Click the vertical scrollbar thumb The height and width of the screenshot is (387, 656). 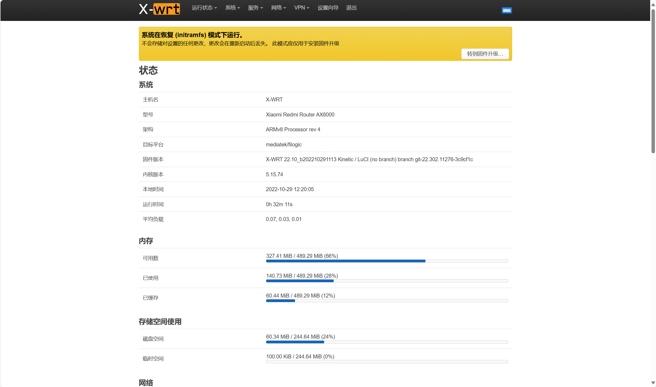click(x=653, y=81)
